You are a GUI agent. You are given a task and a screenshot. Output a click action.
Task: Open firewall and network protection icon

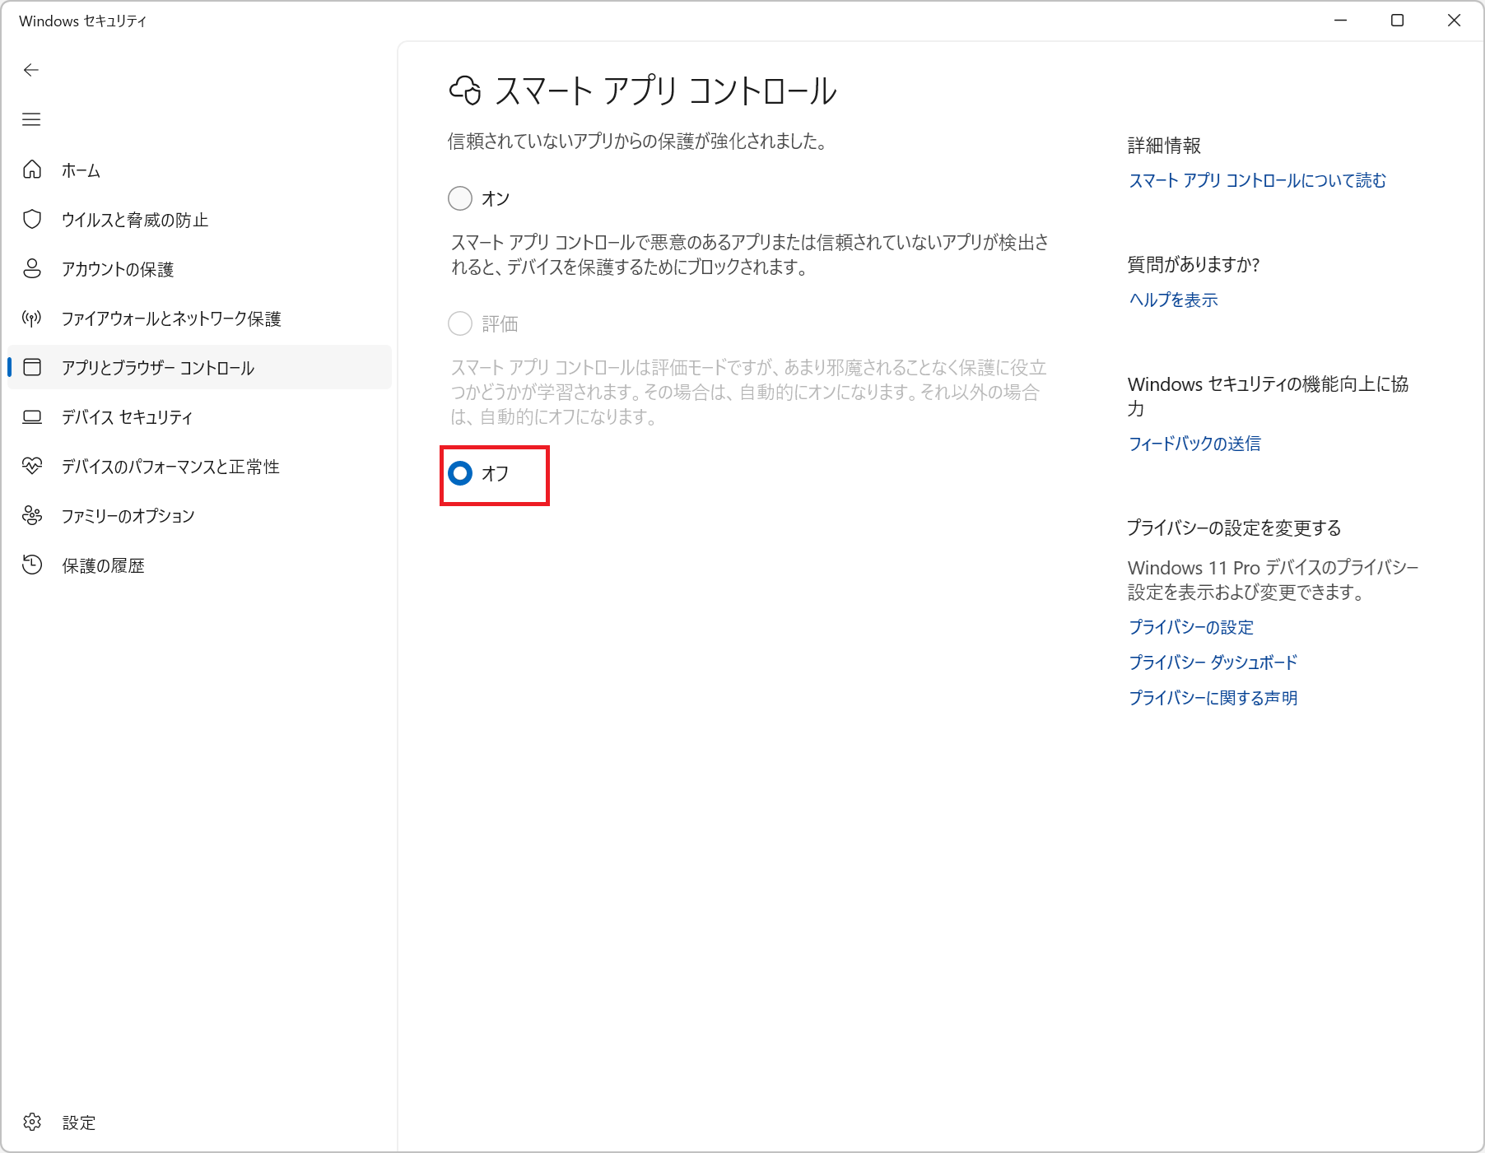point(32,318)
